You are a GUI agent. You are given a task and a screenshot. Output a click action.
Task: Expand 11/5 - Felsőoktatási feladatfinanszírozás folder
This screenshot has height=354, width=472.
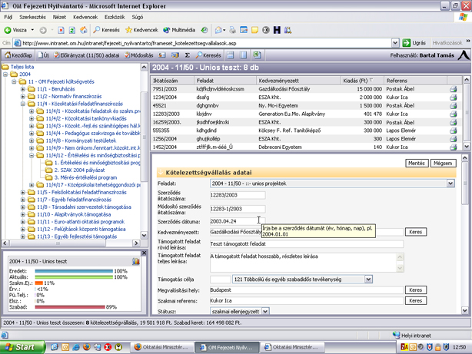[x=23, y=192]
